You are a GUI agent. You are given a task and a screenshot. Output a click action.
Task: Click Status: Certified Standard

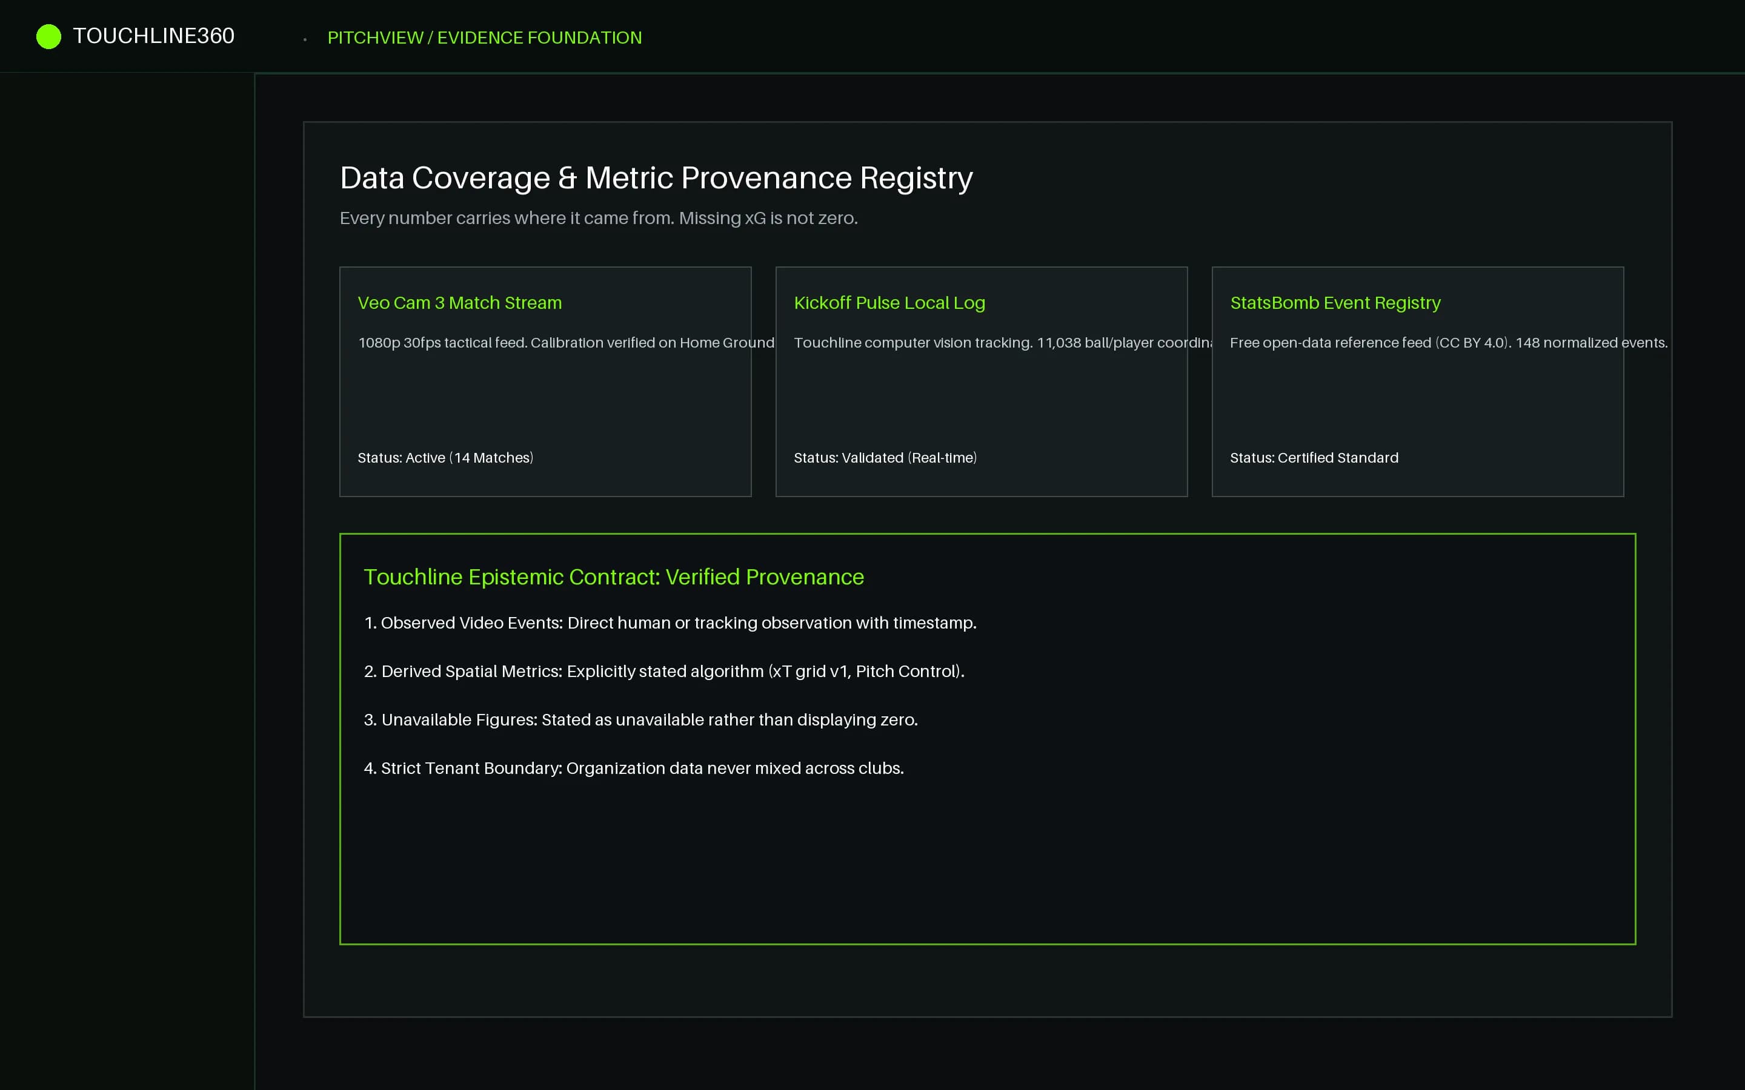(1314, 458)
